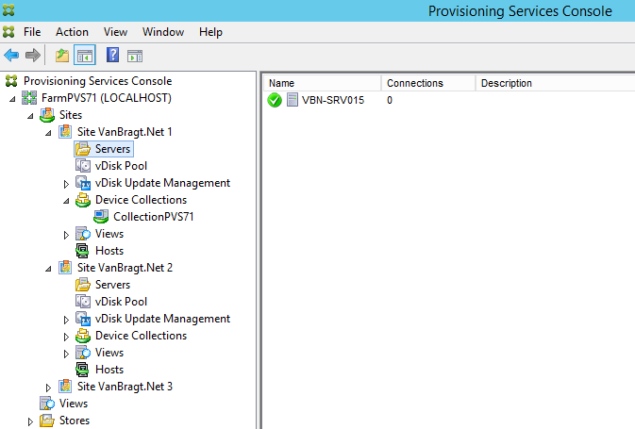Click the Site VanBragt.Net 1 icon
The height and width of the screenshot is (429, 635).
[65, 132]
